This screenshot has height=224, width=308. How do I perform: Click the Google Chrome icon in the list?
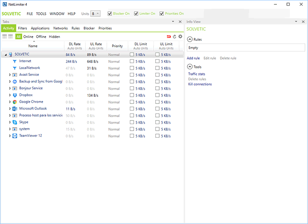point(15,102)
